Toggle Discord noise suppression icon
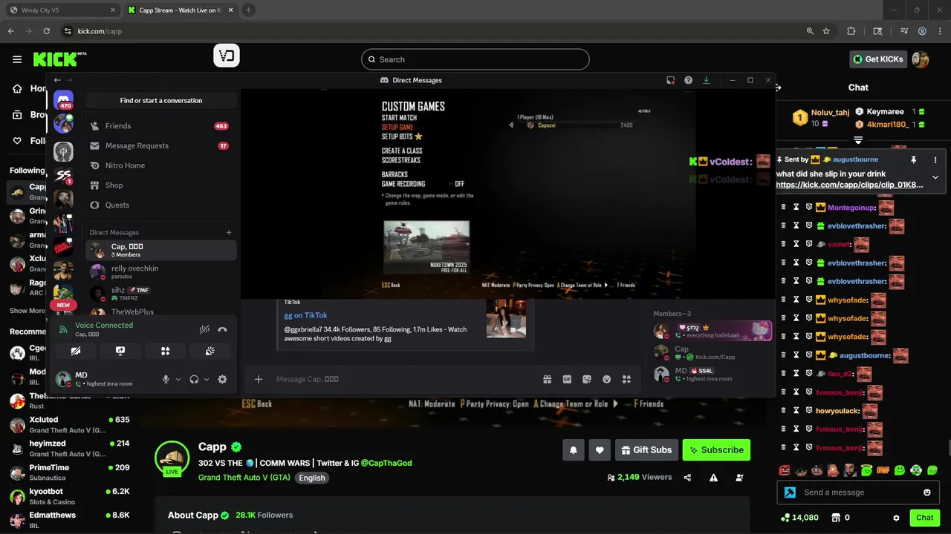This screenshot has width=951, height=534. tap(204, 329)
